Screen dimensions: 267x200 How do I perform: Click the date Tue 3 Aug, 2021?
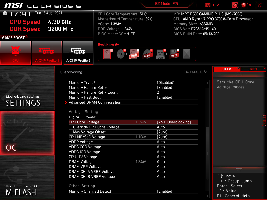pyautogui.click(x=48, y=13)
